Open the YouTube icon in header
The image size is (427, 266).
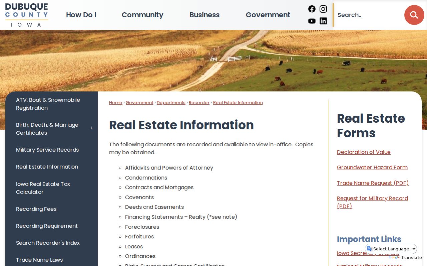click(312, 21)
